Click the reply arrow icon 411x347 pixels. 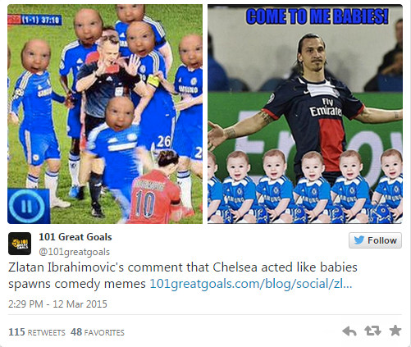pos(349,331)
